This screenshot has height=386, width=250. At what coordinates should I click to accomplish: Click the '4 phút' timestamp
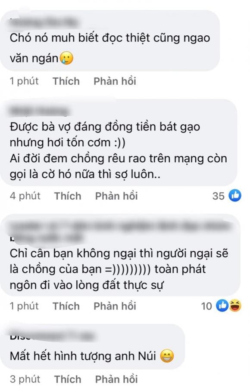click(25, 196)
